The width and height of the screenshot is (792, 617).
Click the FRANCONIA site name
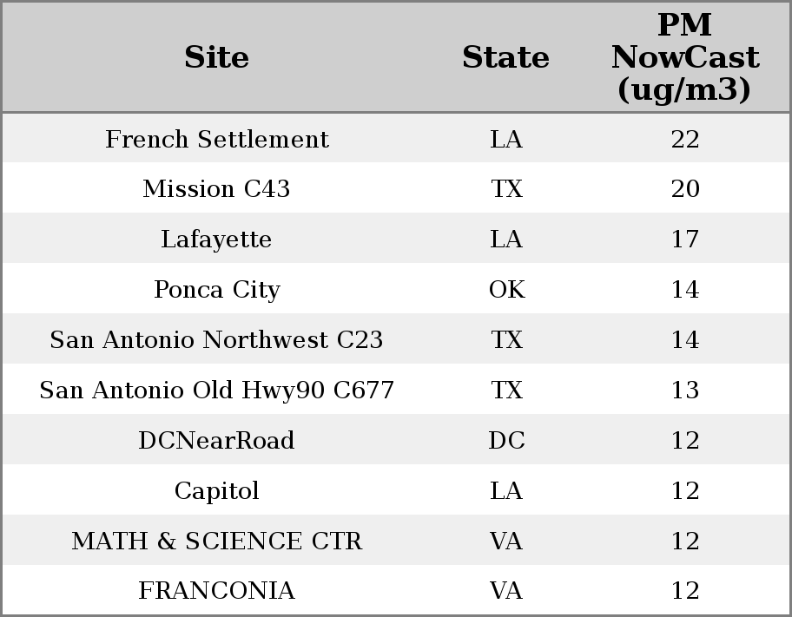(x=216, y=591)
